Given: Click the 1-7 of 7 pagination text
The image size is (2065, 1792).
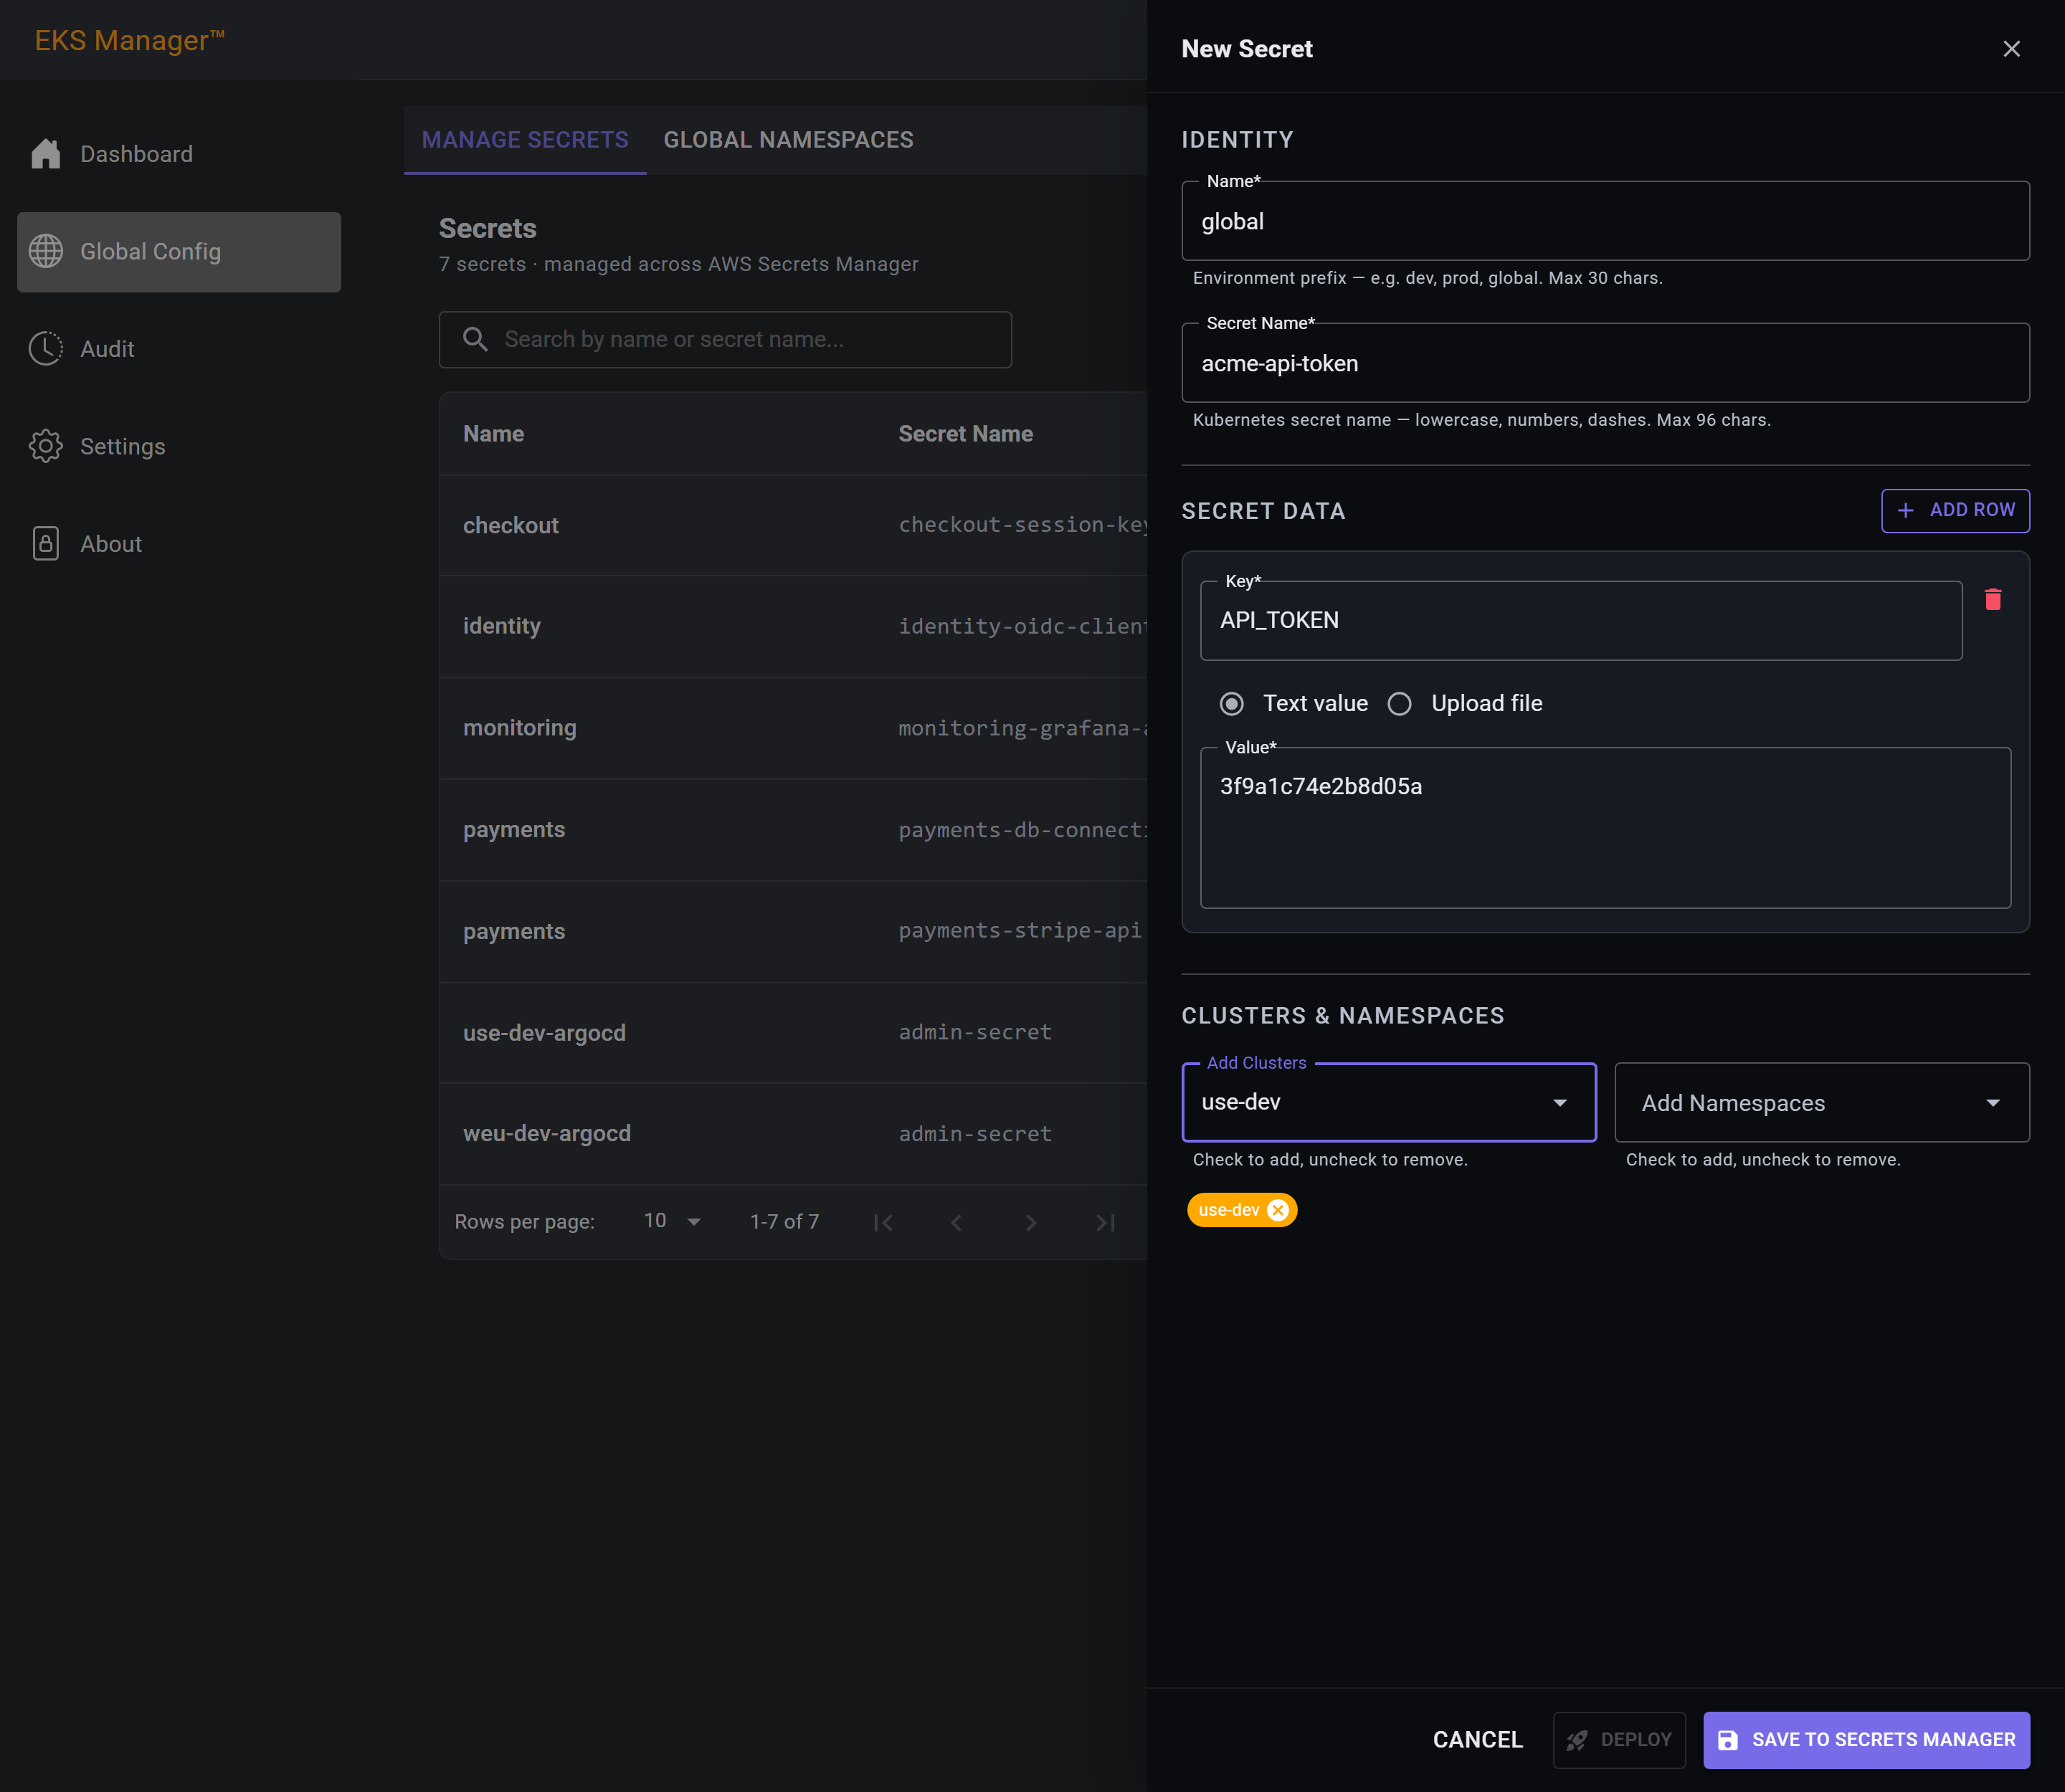Looking at the screenshot, I should point(784,1222).
